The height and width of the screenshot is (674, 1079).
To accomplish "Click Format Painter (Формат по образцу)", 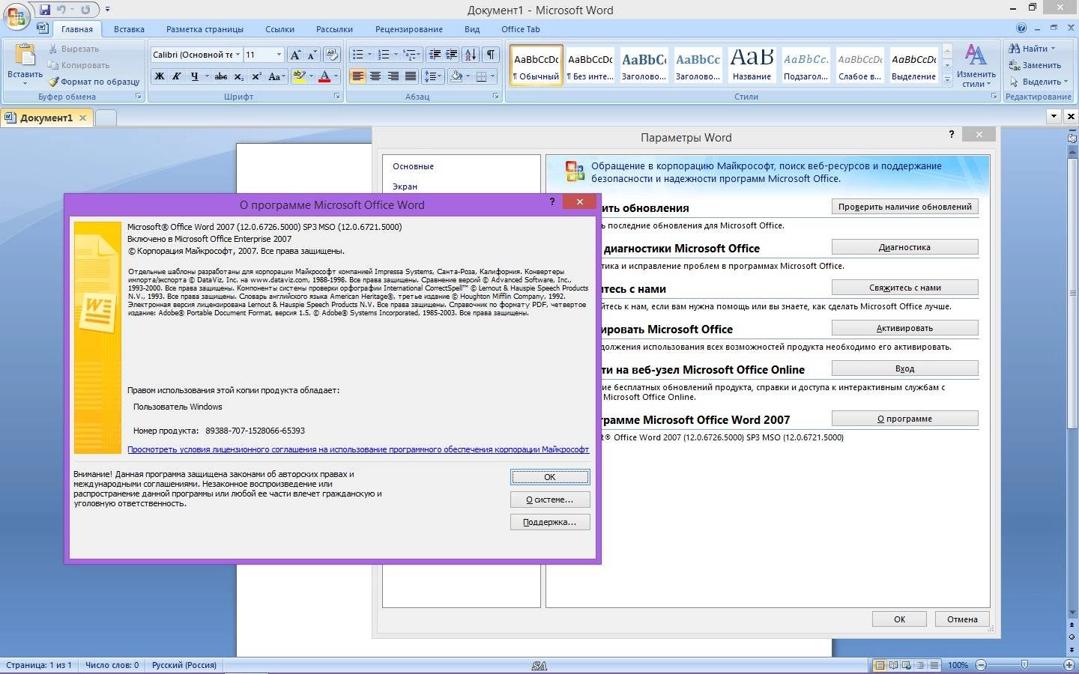I will coord(94,82).
